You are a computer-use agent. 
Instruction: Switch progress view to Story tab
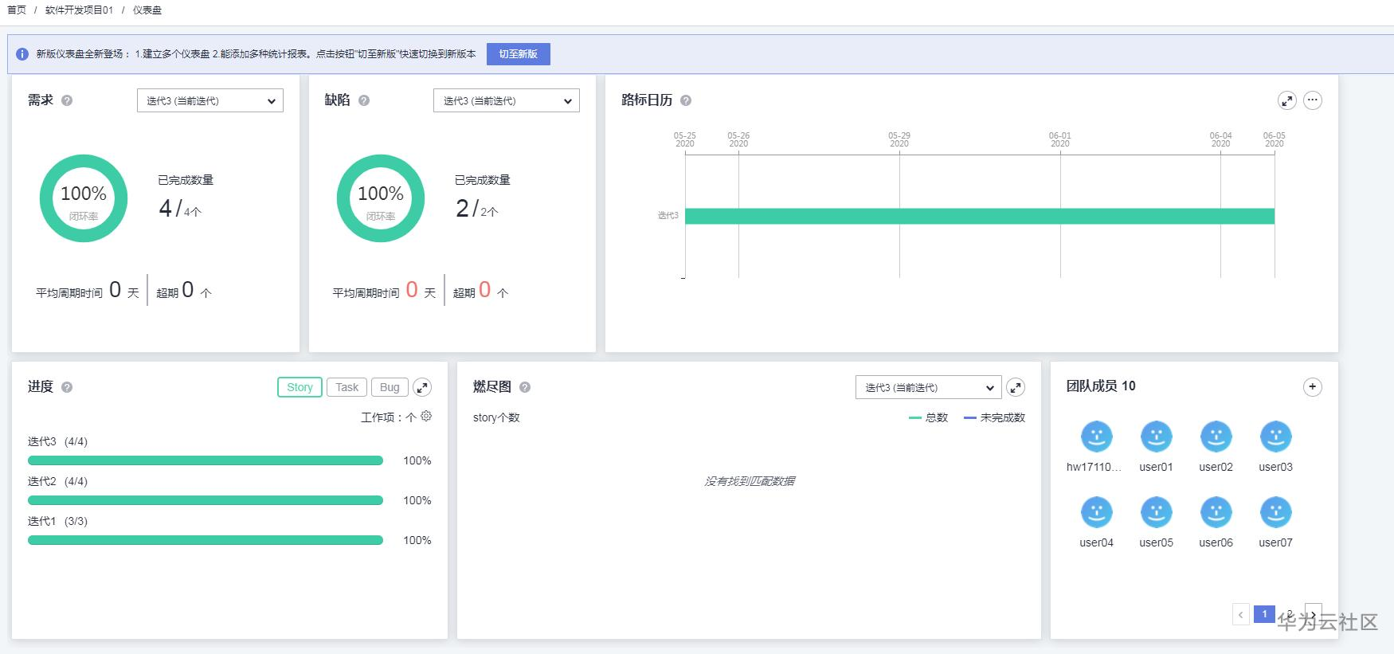pos(300,387)
